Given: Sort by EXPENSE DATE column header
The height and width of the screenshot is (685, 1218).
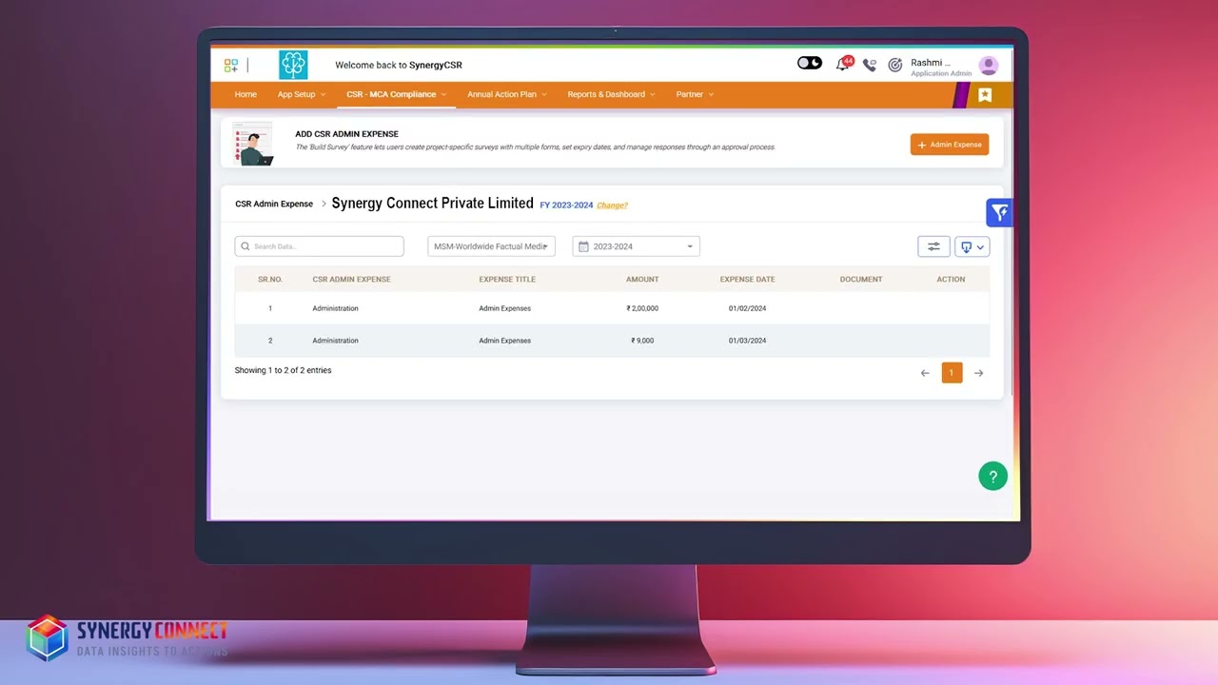Looking at the screenshot, I should click(747, 280).
